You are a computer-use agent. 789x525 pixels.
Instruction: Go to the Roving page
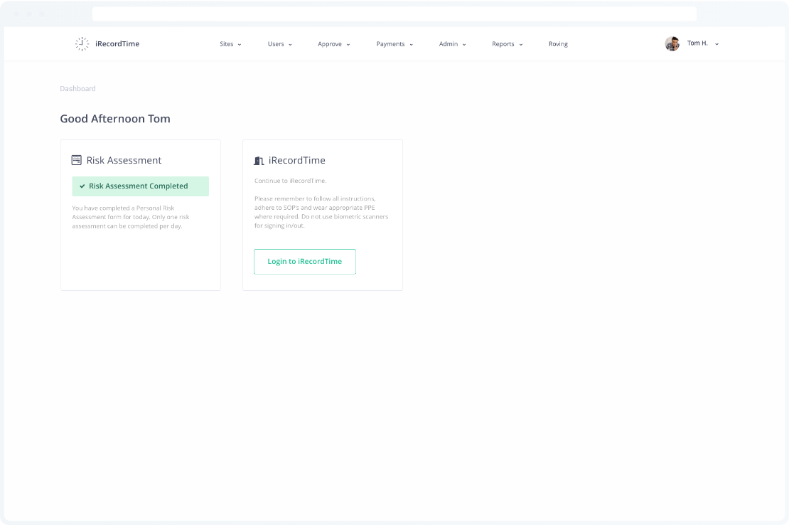click(x=558, y=44)
